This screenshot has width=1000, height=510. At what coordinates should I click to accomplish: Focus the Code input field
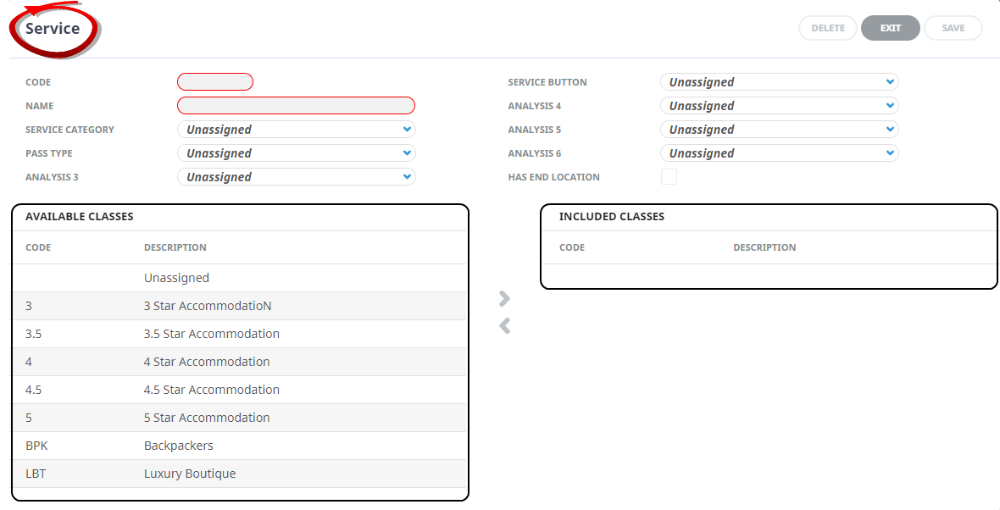click(215, 82)
